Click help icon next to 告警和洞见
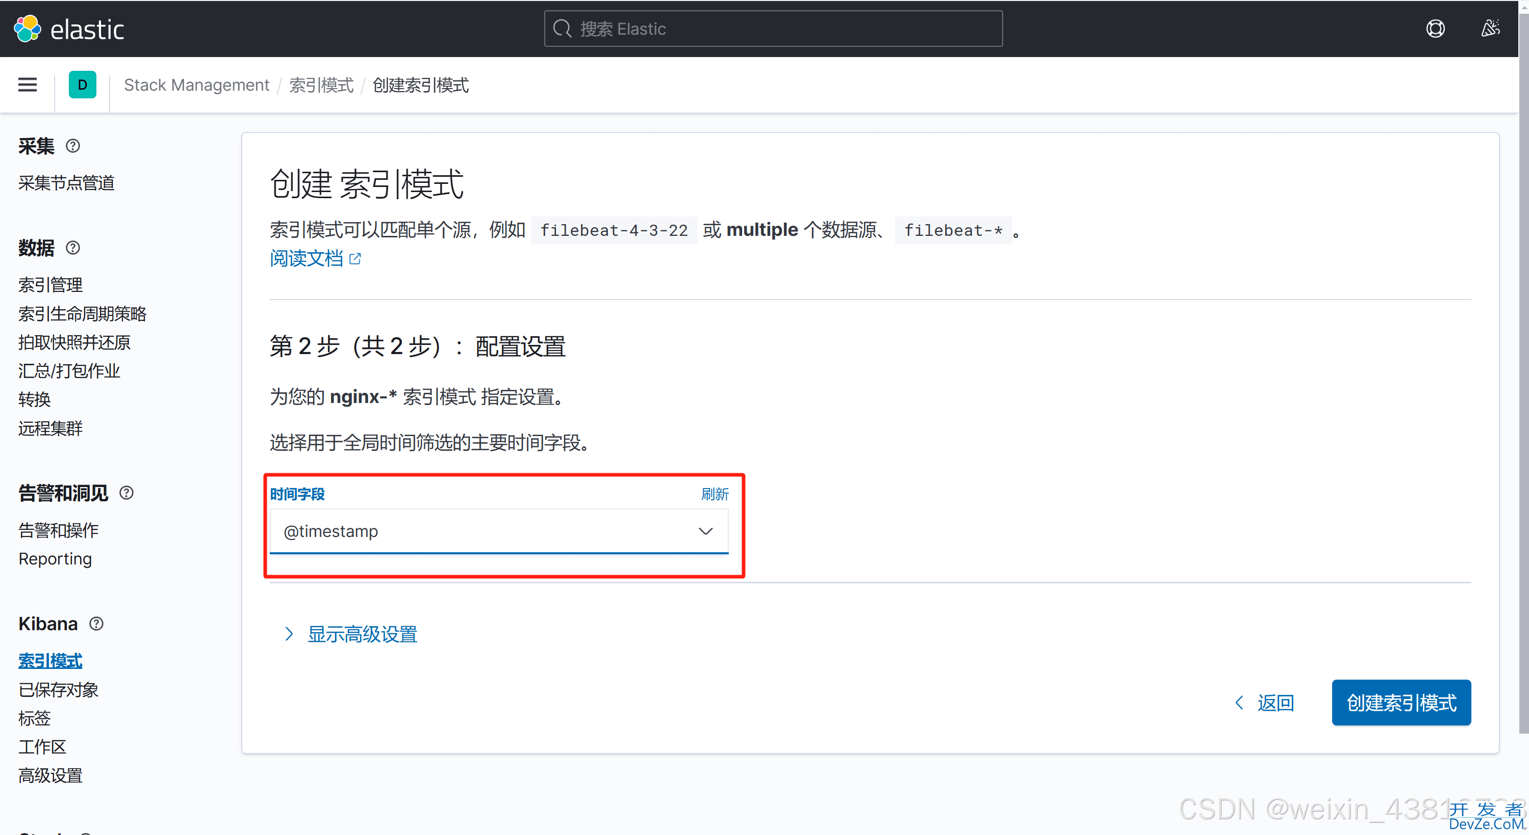The height and width of the screenshot is (835, 1529). (126, 493)
